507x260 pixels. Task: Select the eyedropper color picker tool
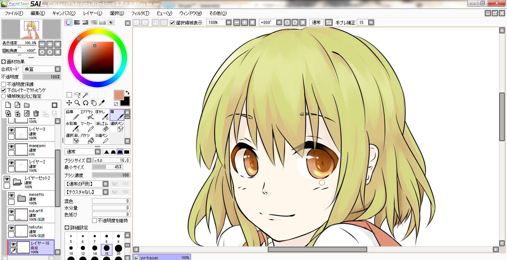coord(102,103)
